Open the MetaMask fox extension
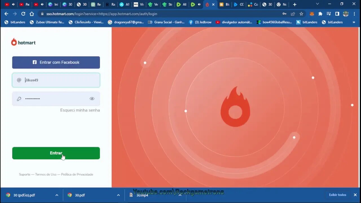Image resolution: width=361 pixels, height=203 pixels. tap(312, 14)
